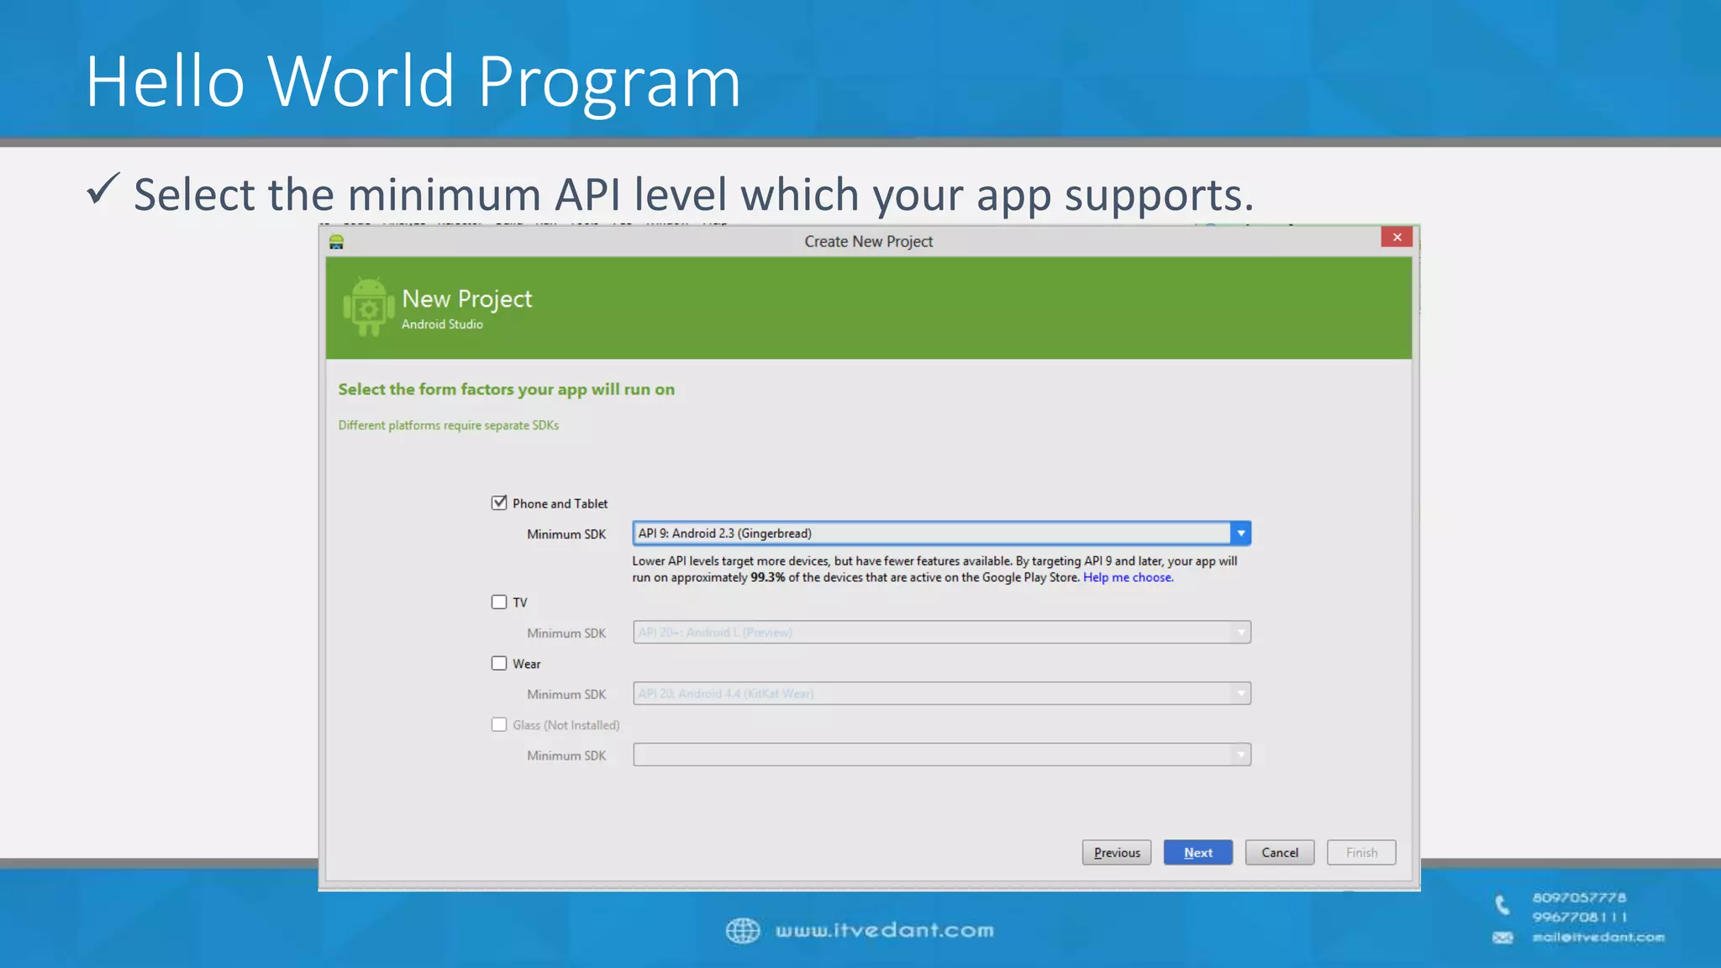Image resolution: width=1721 pixels, height=968 pixels.
Task: Click the TV label text
Action: (x=519, y=602)
